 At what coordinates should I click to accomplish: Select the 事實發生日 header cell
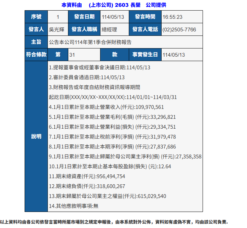(x=145, y=55)
